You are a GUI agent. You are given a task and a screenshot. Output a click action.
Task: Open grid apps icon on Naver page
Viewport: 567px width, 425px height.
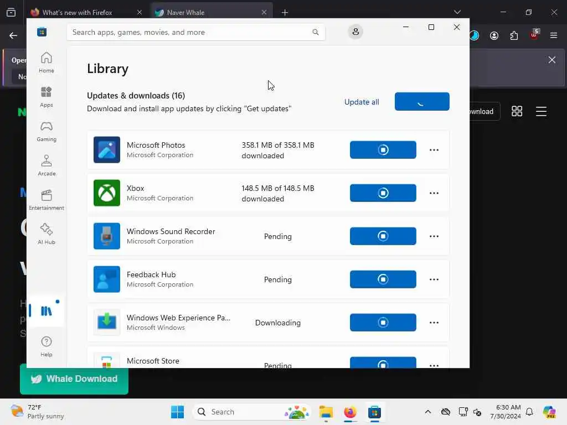click(x=517, y=111)
